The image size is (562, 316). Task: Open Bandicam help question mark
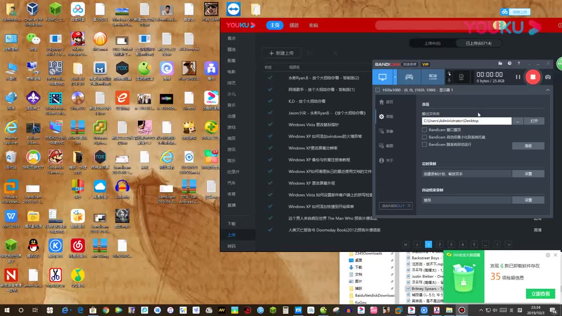click(519, 64)
